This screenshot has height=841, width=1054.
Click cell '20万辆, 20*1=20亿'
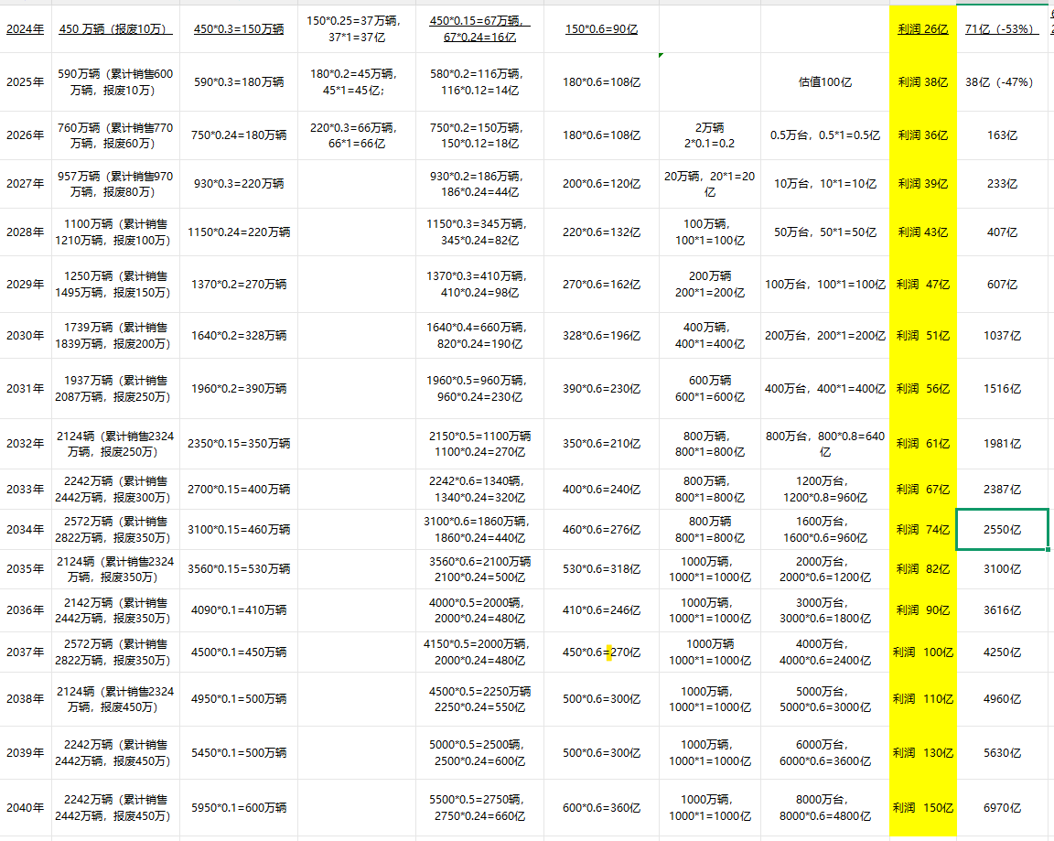pyautogui.click(x=710, y=184)
